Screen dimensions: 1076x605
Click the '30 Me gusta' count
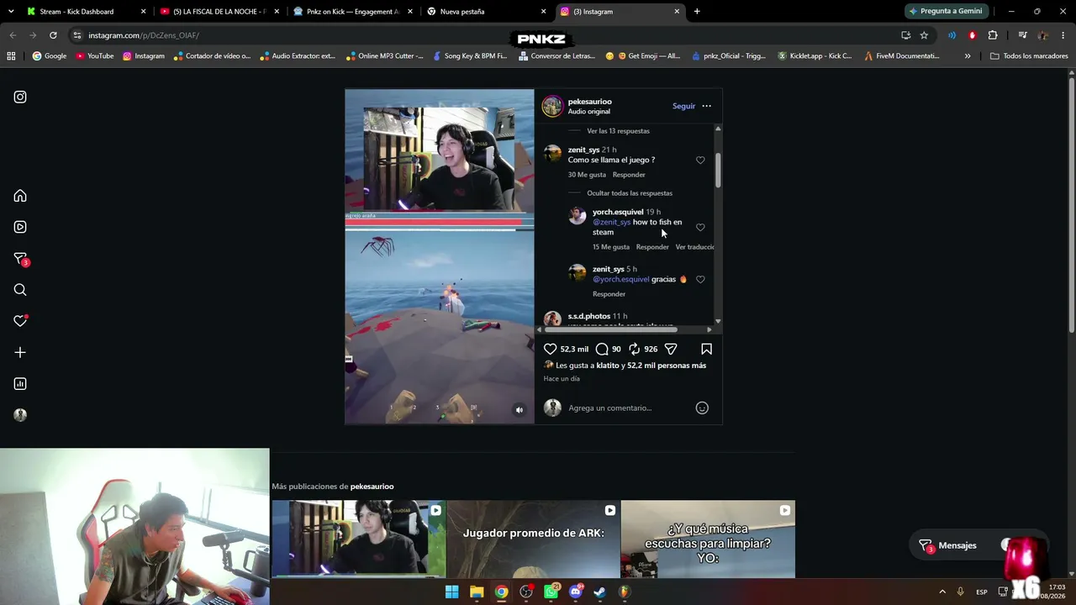[587, 175]
